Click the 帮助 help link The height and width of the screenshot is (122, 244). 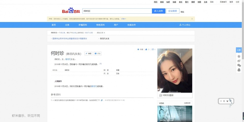182,12
